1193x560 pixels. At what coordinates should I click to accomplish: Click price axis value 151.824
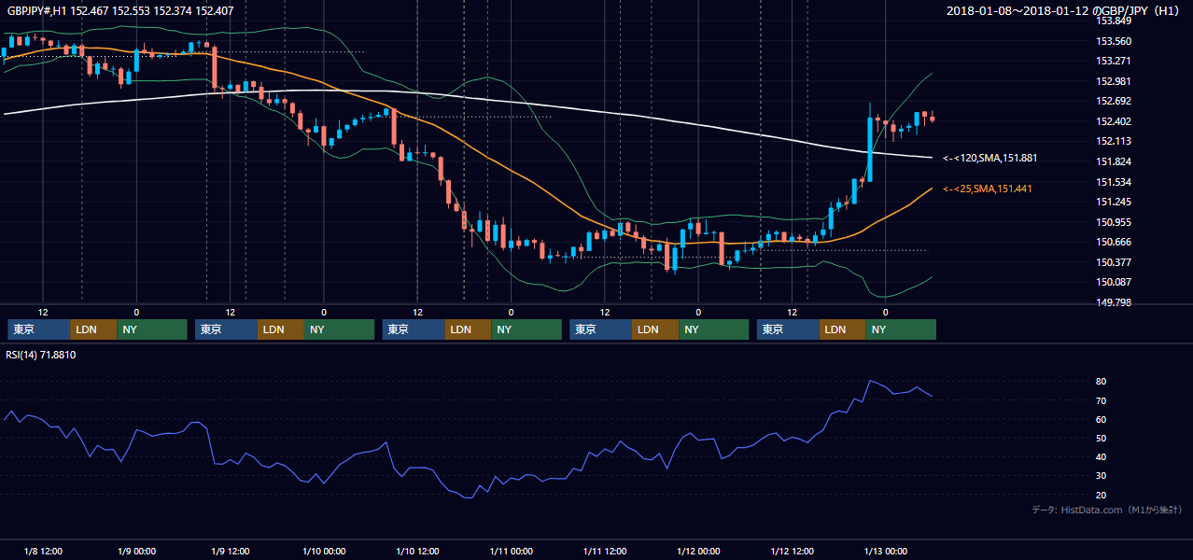click(1114, 161)
